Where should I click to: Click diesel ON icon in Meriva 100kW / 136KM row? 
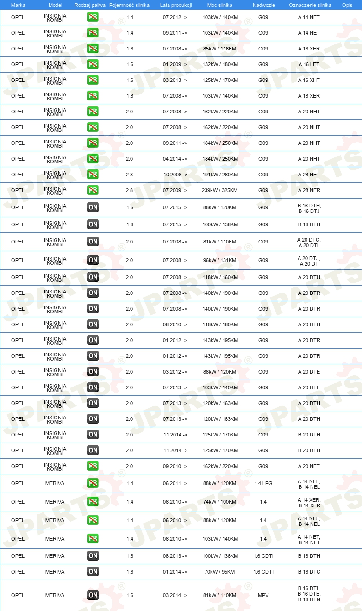tap(93, 556)
